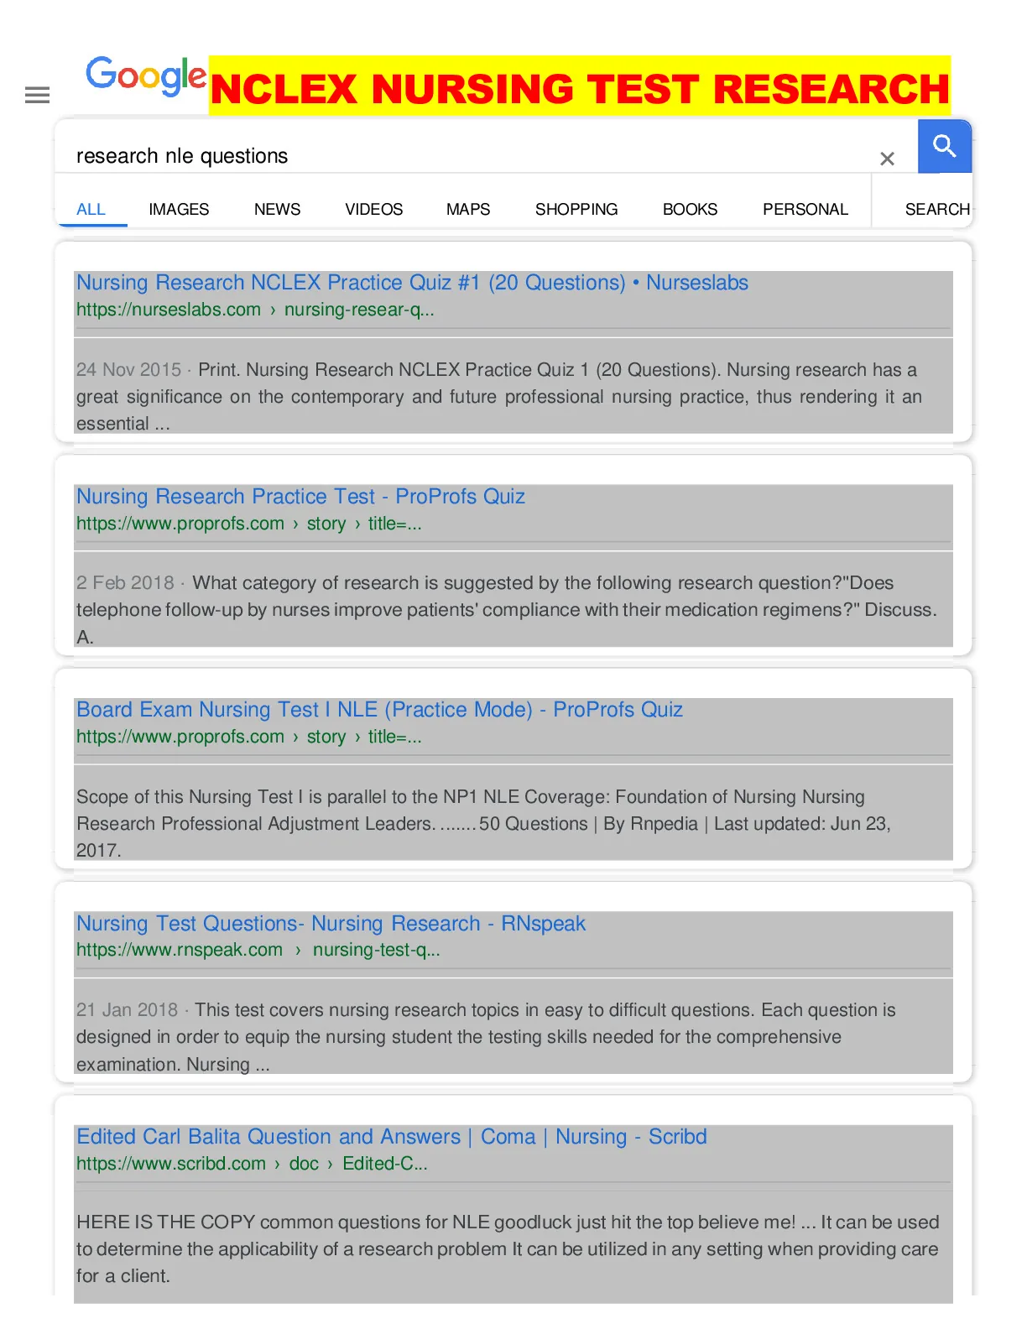Open Nursing Research Practice Test ProProfs result
This screenshot has height=1329, width=1027.
click(300, 497)
